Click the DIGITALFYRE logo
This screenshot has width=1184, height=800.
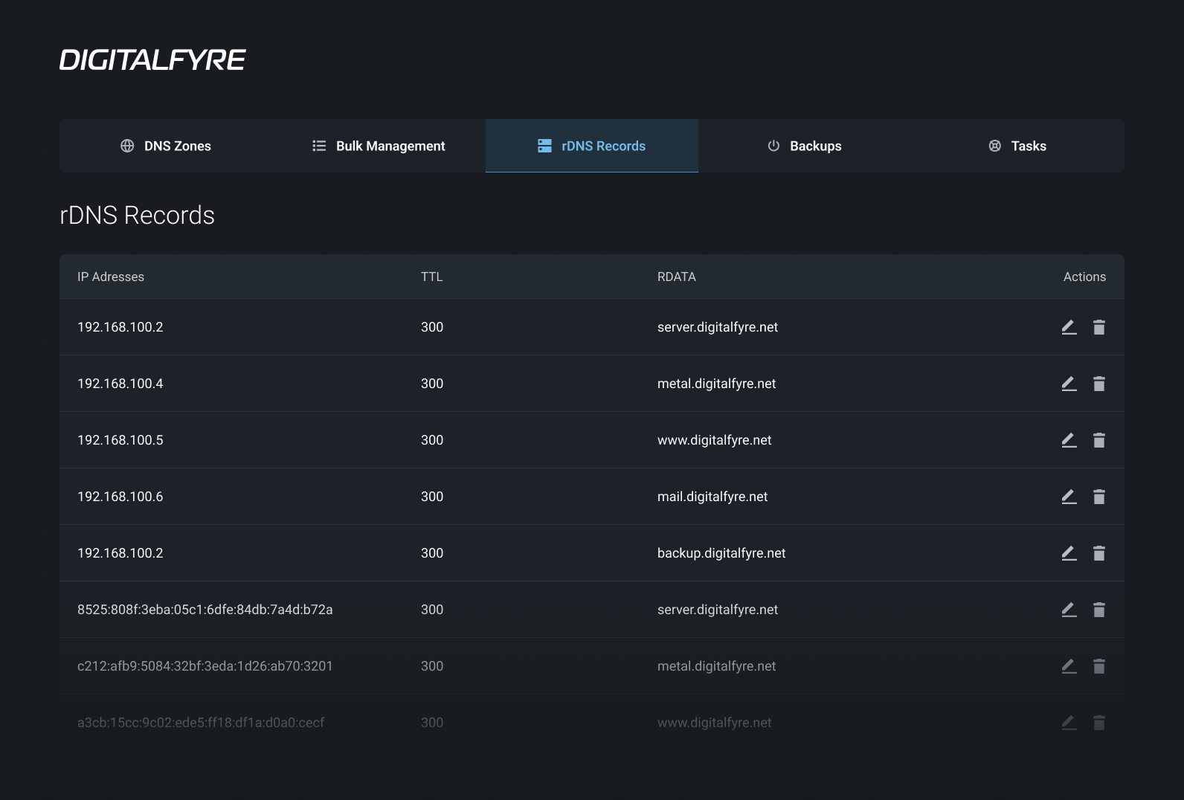coord(152,60)
